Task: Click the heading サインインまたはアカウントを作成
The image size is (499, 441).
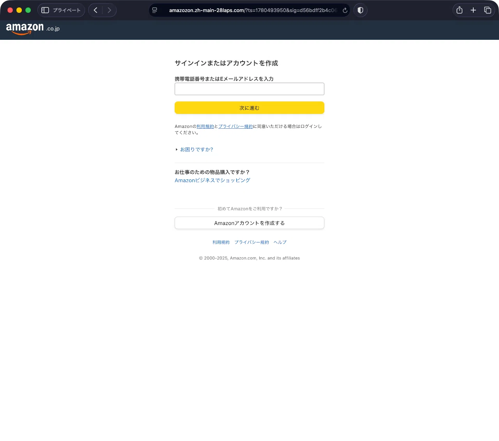Action: click(x=226, y=63)
